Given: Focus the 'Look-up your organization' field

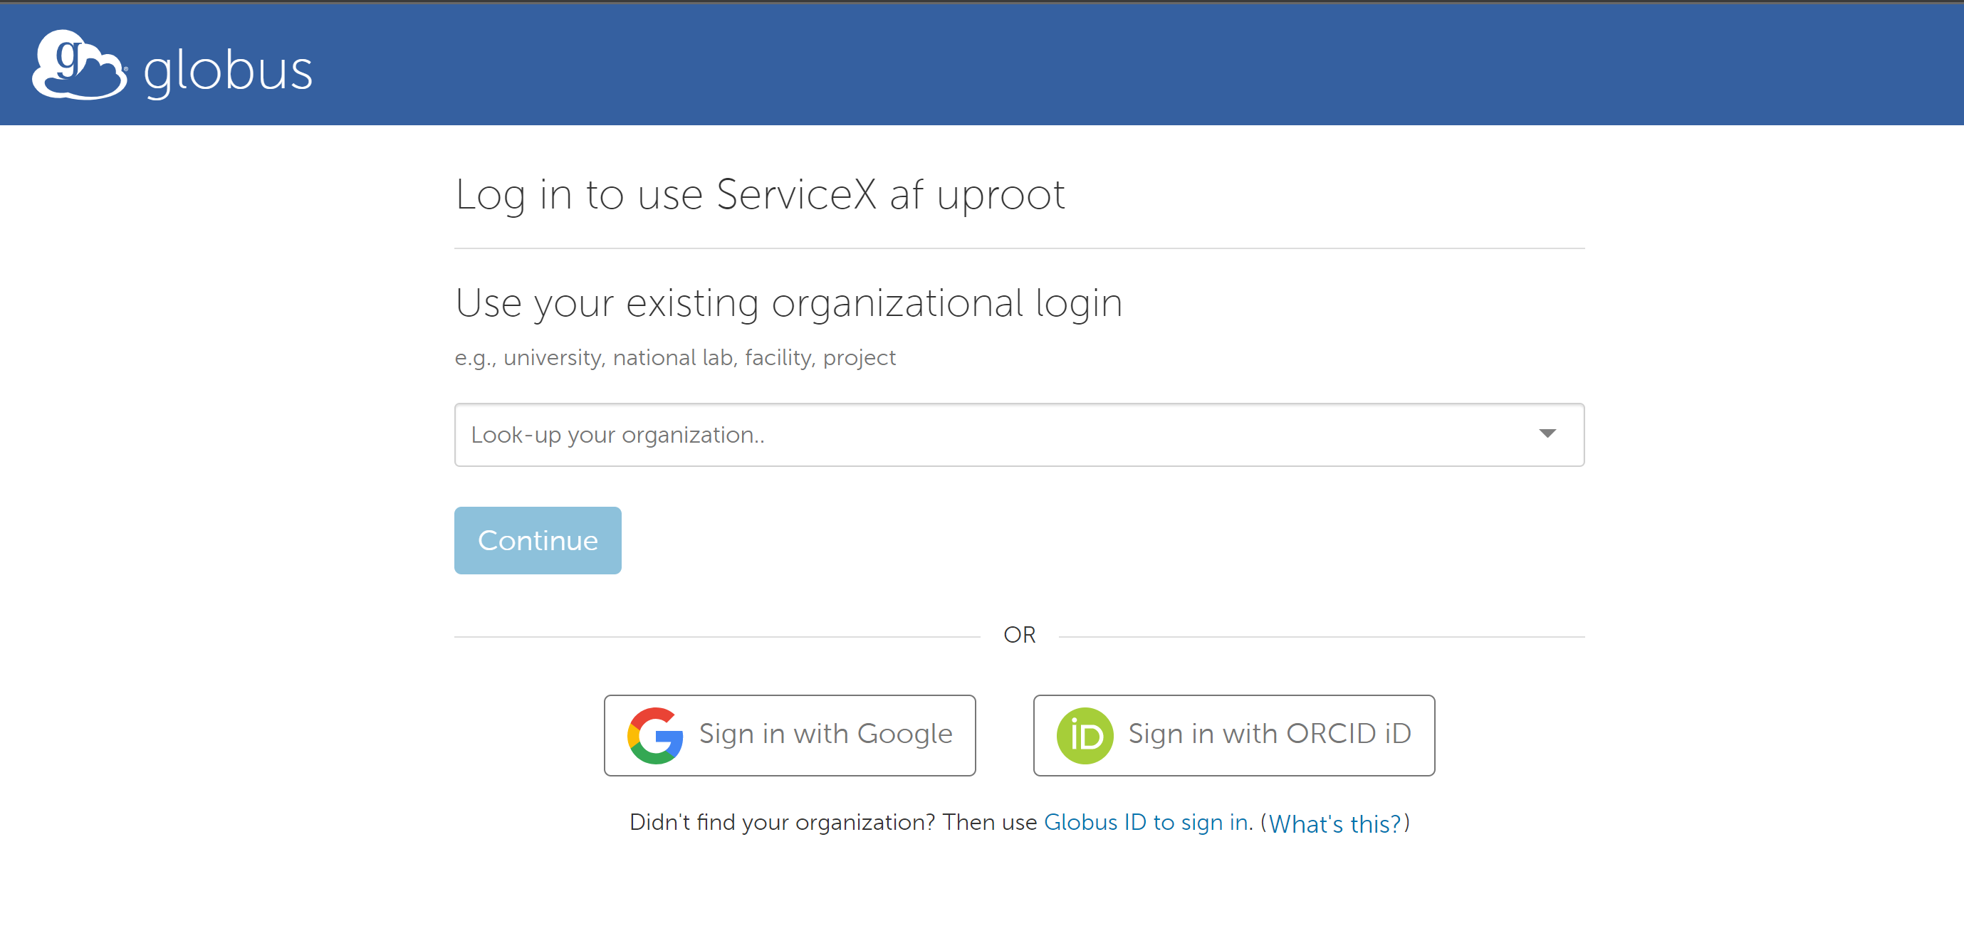Looking at the screenshot, I should click(915, 434).
